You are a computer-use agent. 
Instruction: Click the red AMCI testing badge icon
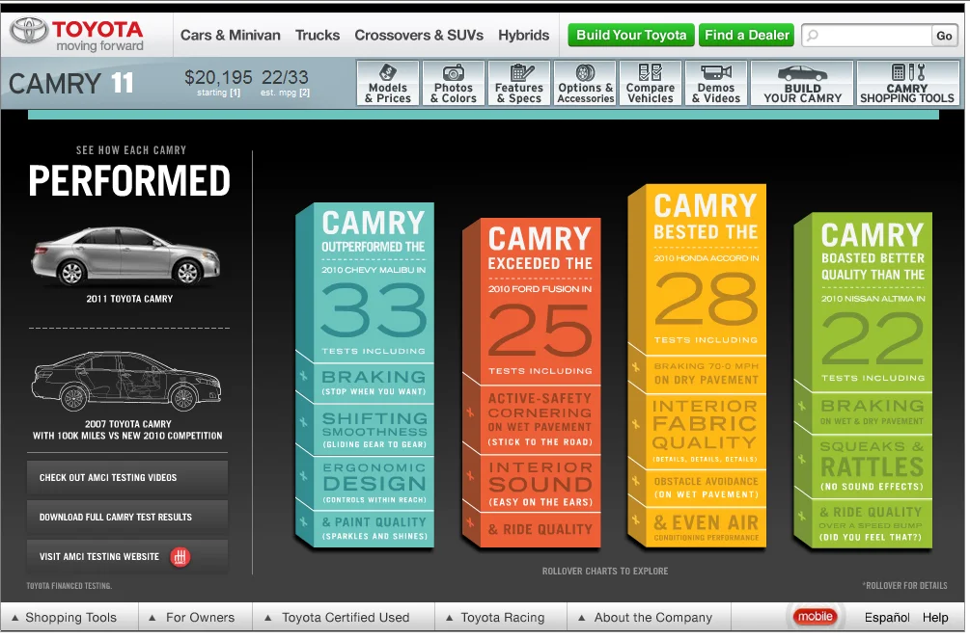pyautogui.click(x=180, y=557)
